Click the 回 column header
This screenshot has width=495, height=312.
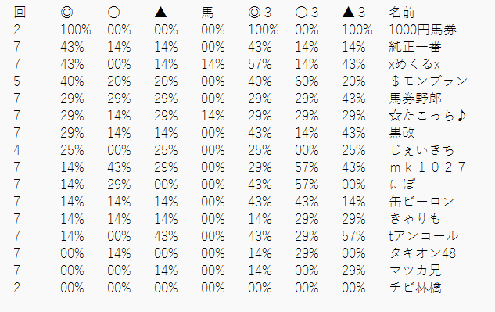[x=20, y=13]
